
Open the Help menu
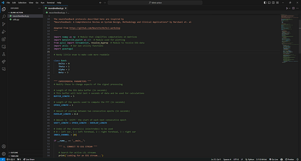[59, 3]
